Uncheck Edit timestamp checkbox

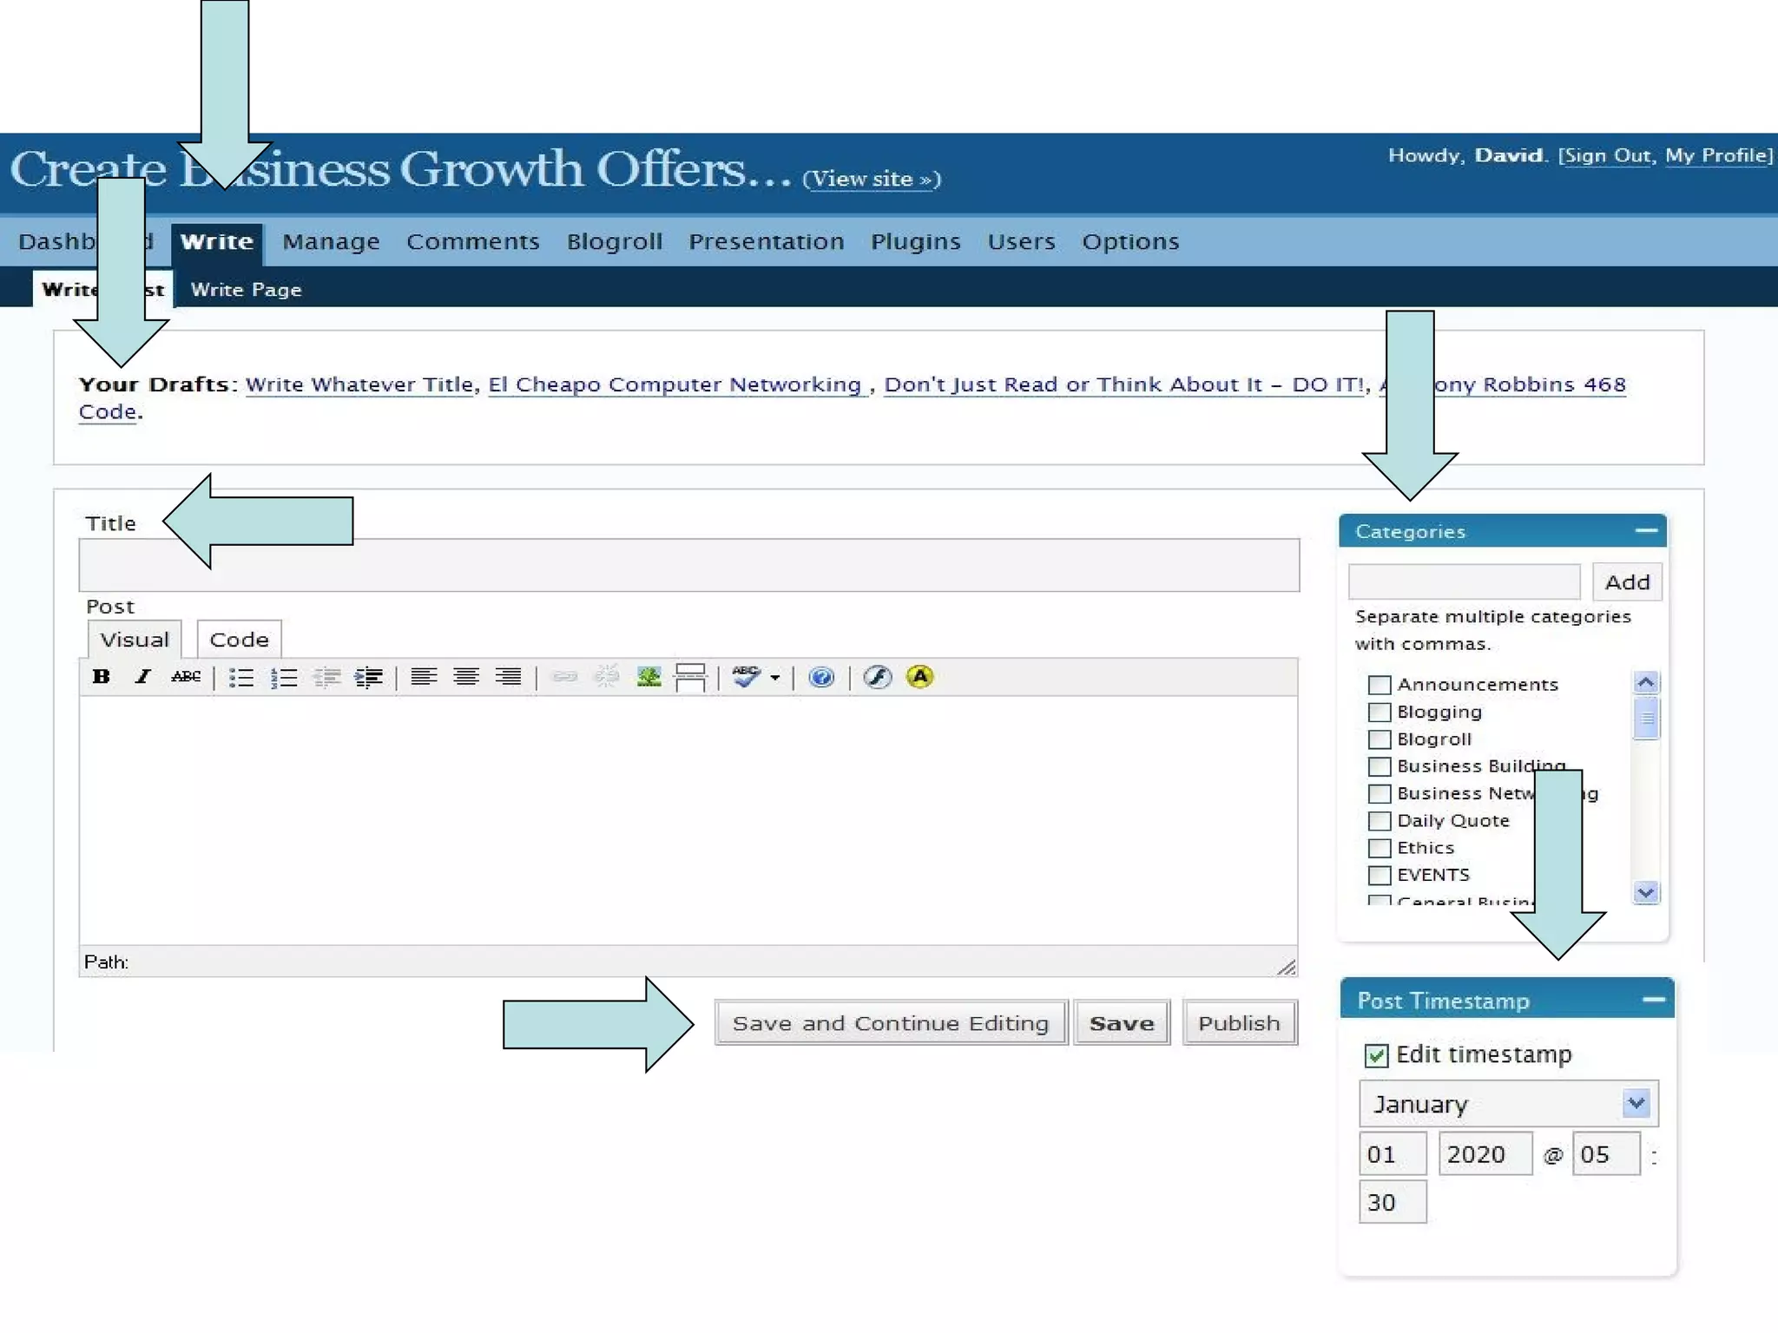[x=1376, y=1055]
